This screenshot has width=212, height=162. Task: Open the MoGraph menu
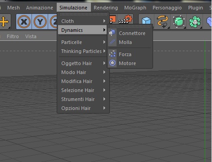[x=135, y=8]
